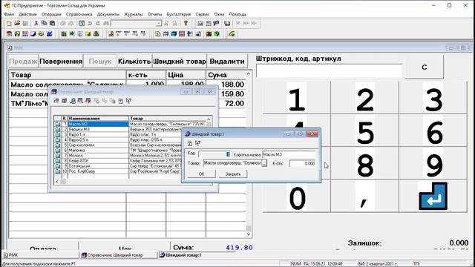Viewport: 475px width, 267px height.
Task: Click the Штрихкод, код, артикул input field
Action: (x=329, y=71)
